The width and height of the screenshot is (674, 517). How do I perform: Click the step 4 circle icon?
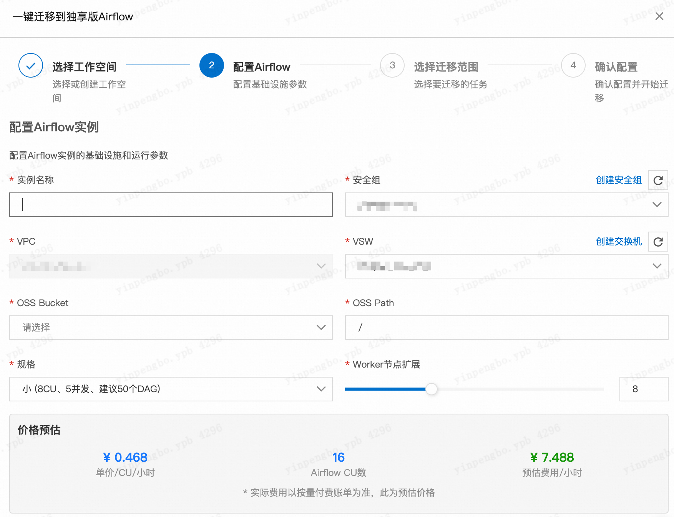pos(573,65)
